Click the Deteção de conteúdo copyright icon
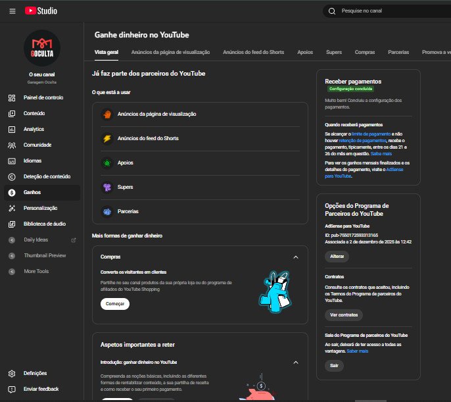Viewport: 451px width, 402px height. [x=12, y=177]
